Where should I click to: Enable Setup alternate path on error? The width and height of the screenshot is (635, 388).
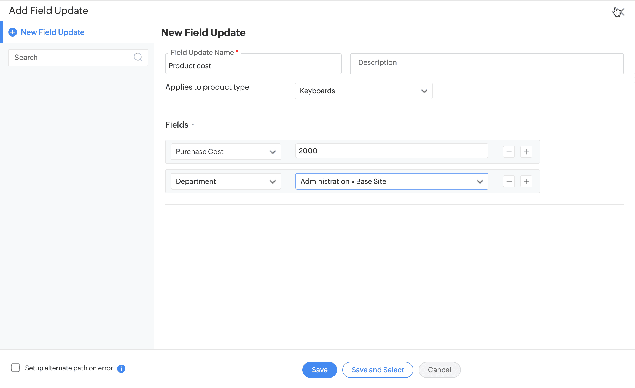[15, 368]
